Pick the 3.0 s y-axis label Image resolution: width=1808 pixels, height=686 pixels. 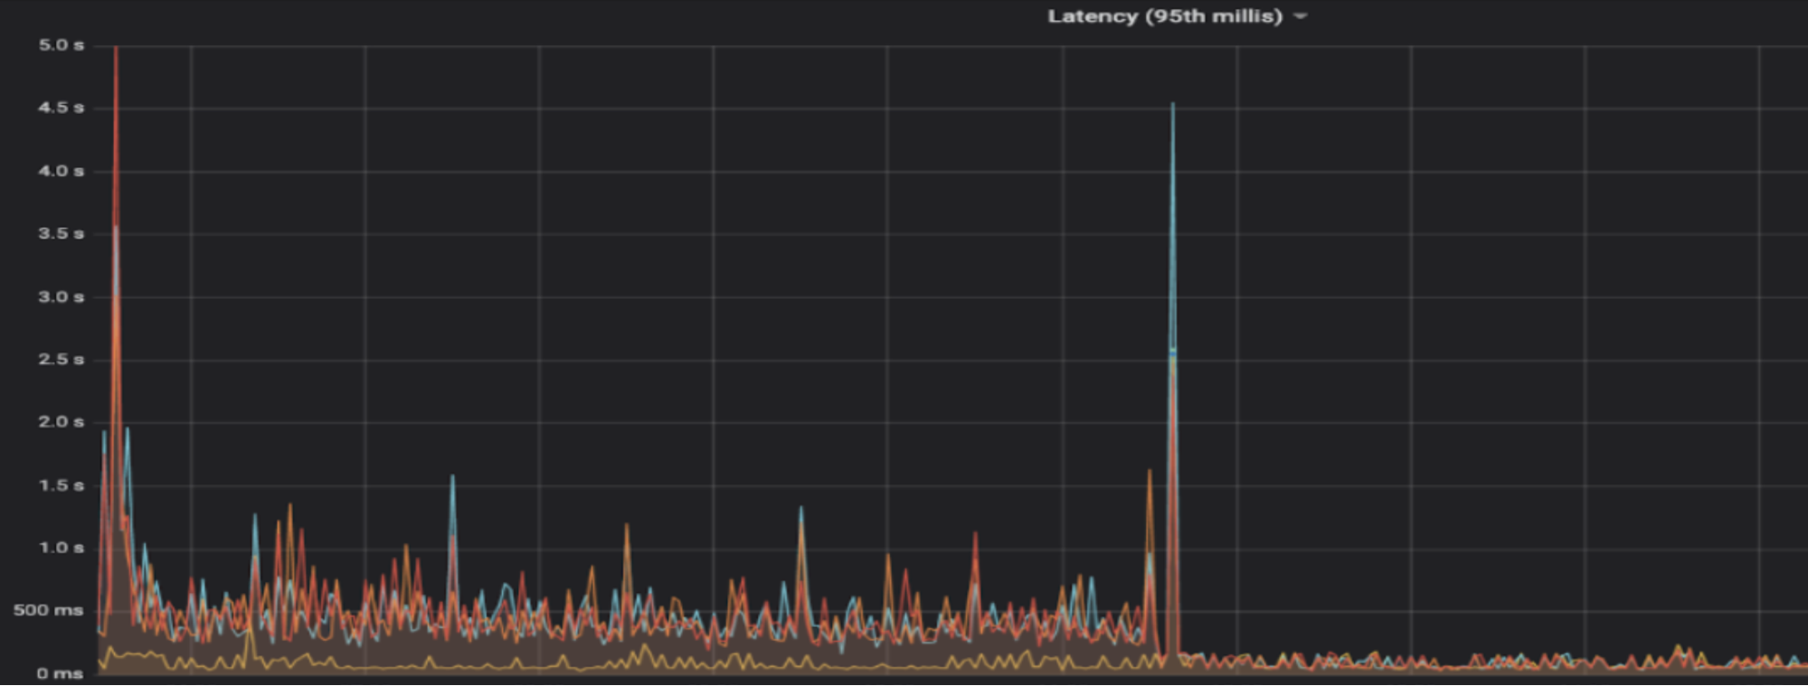[61, 296]
